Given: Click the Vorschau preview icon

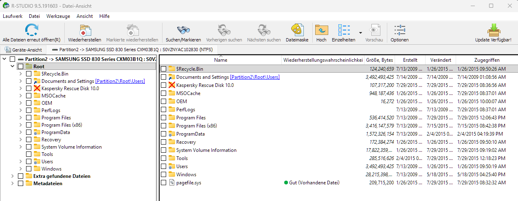Looking at the screenshot, I should click(374, 30).
